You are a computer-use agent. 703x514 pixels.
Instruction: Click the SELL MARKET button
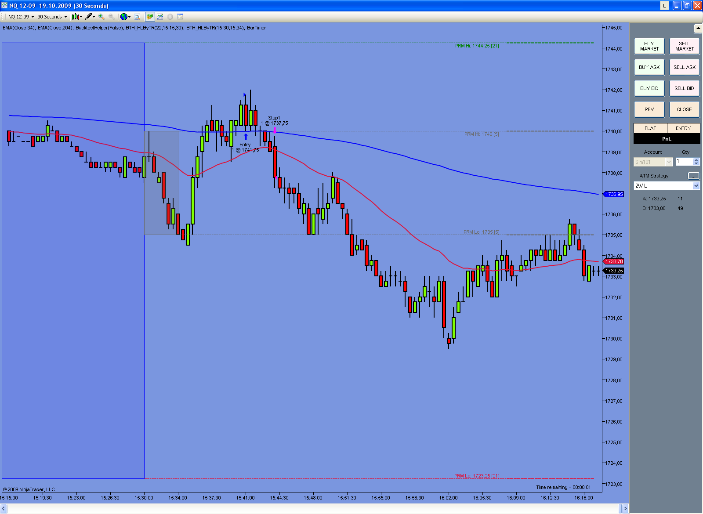click(685, 46)
